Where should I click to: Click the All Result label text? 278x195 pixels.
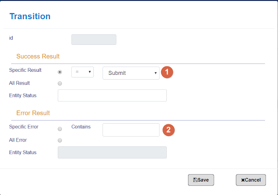(20, 83)
